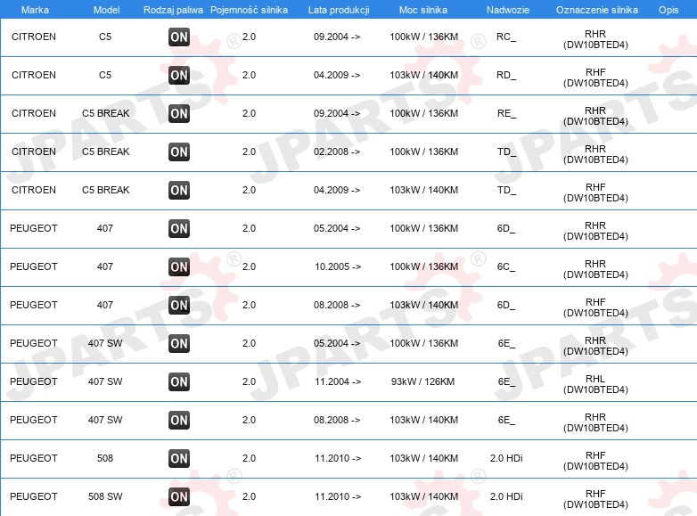This screenshot has width=697, height=516.
Task: Click the ON badge in the Peugeot 407 08.2008 row
Action: (179, 305)
